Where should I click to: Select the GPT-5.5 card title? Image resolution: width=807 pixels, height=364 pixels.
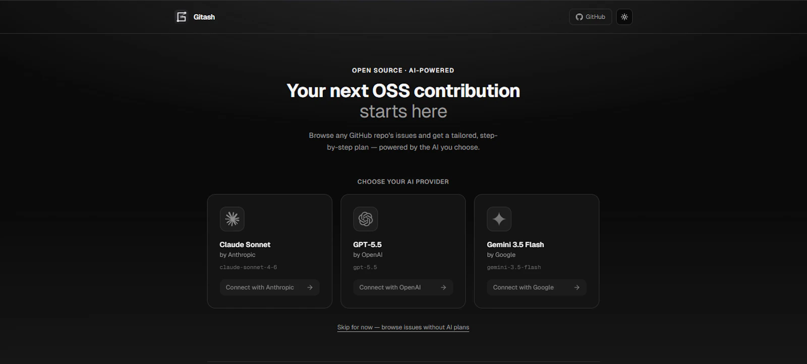point(367,245)
